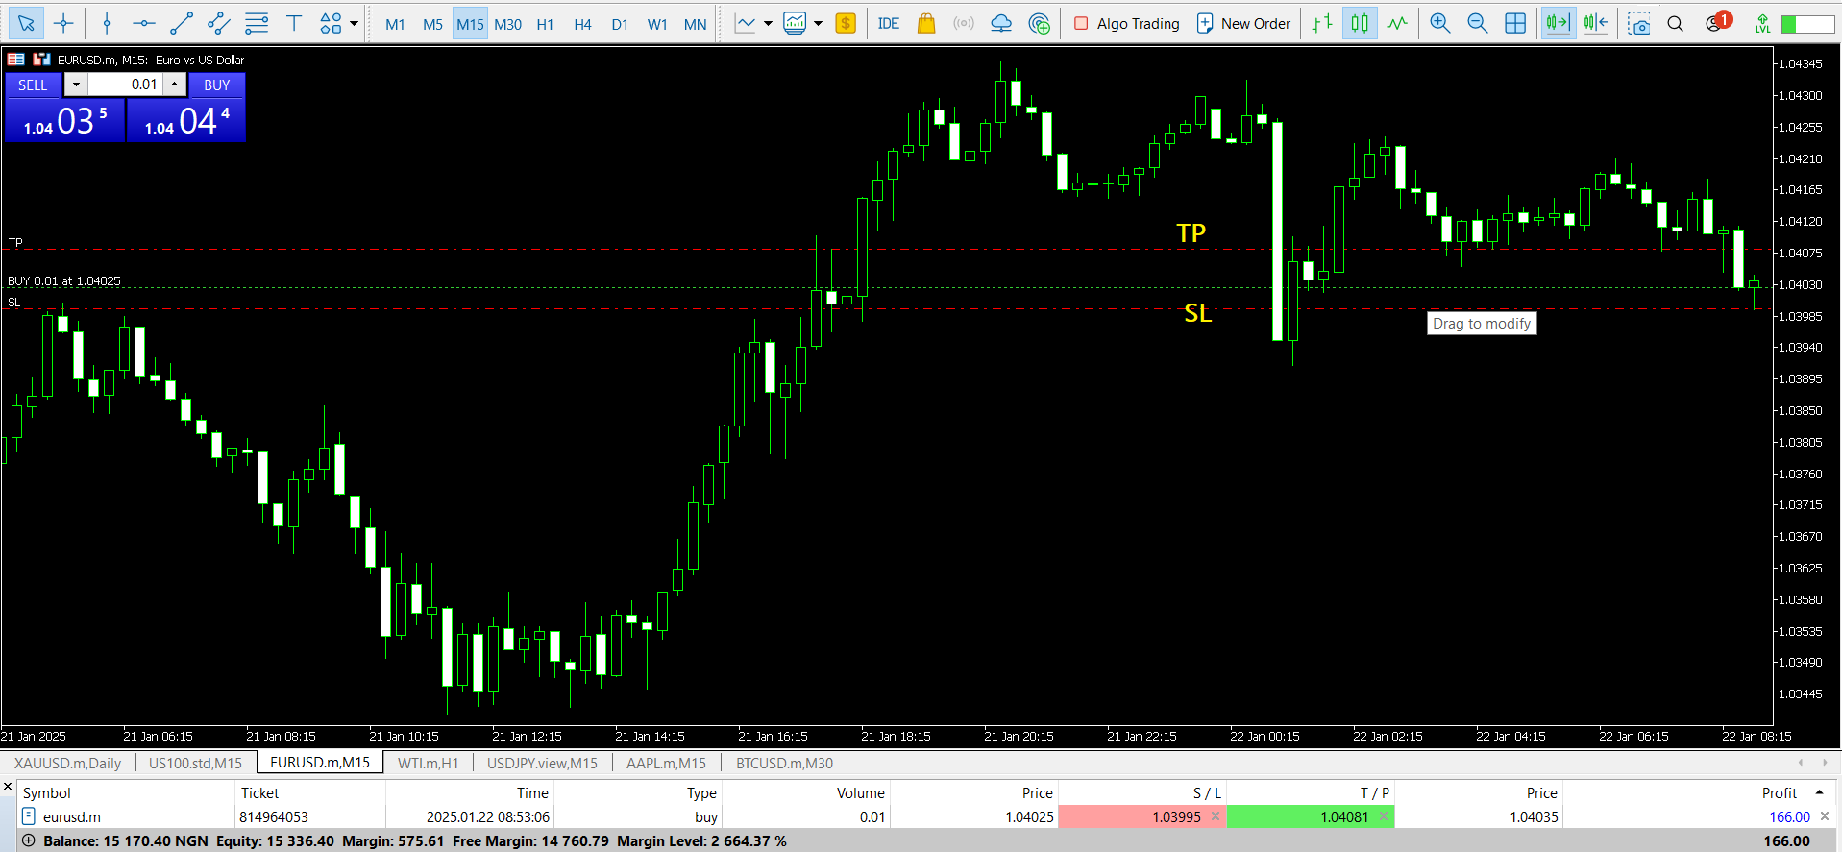The height and width of the screenshot is (852, 1842).
Task: Enable bar chart display mode
Action: [x=1323, y=24]
